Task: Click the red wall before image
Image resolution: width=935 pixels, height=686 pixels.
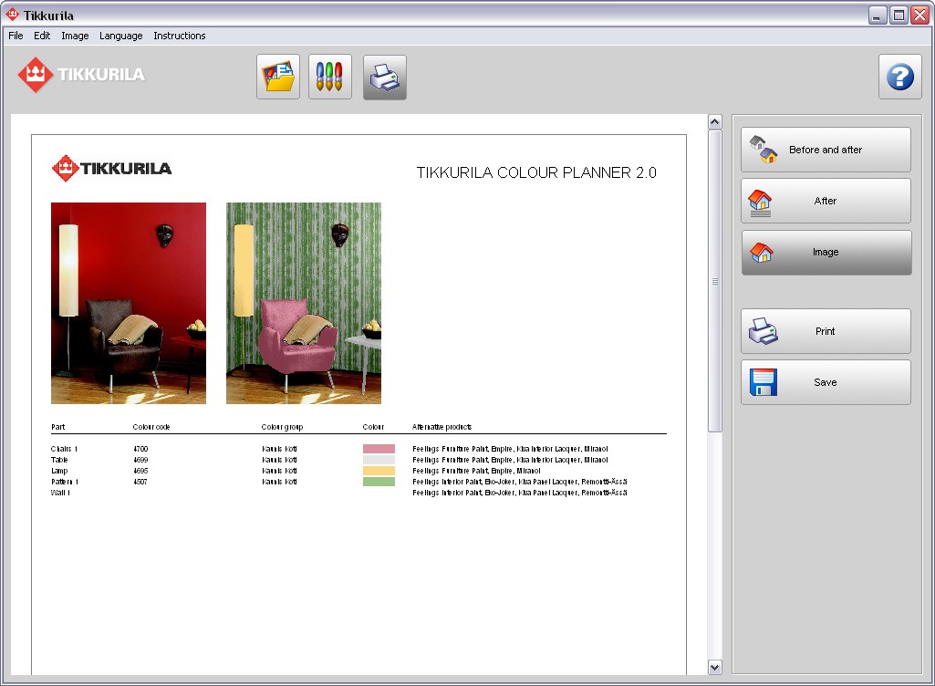Action: click(x=129, y=303)
